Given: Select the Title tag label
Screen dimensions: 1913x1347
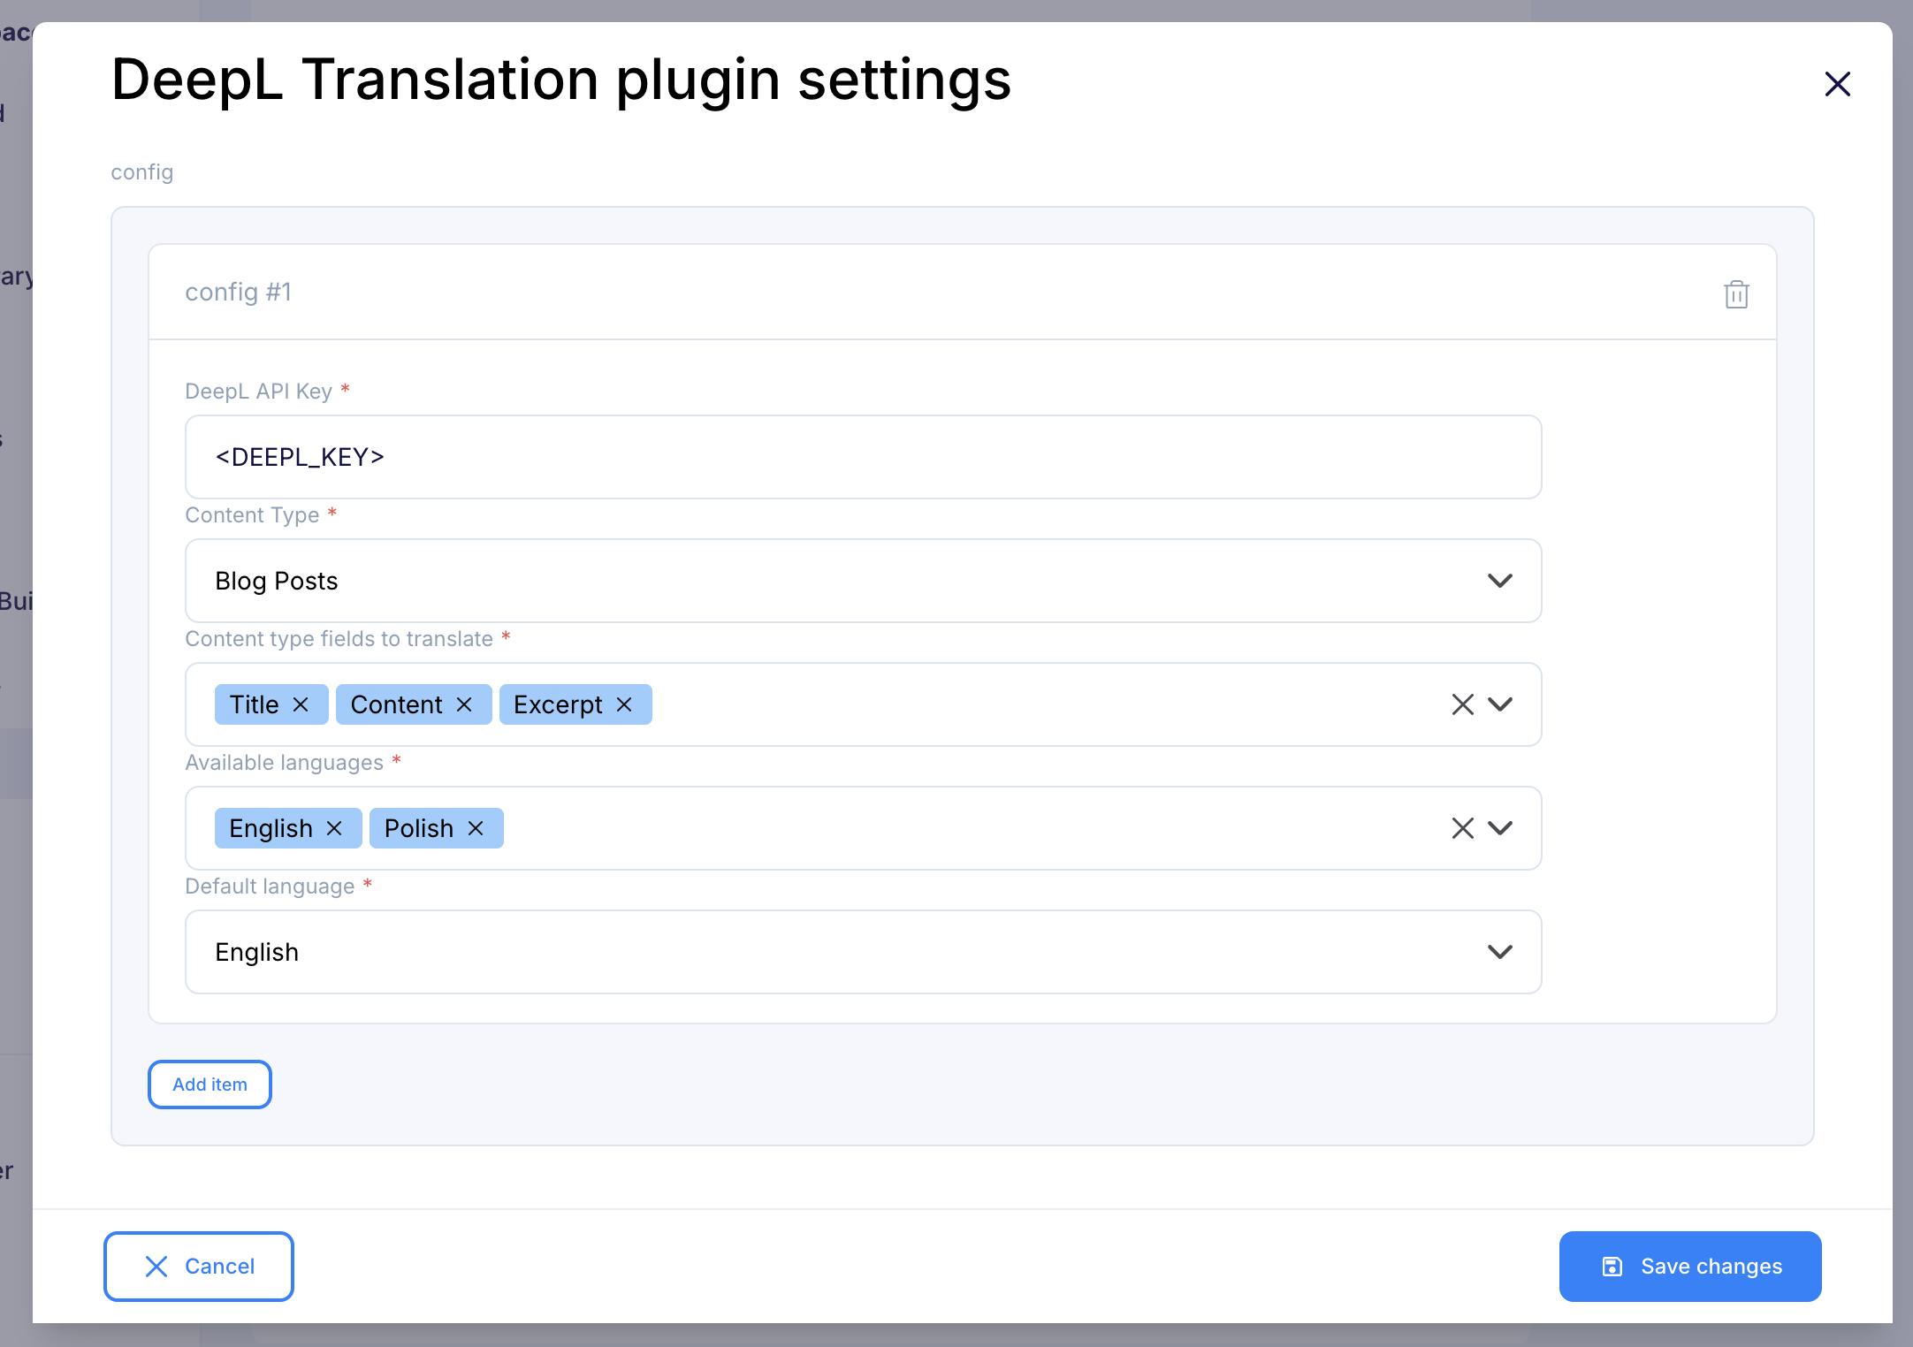Looking at the screenshot, I should (255, 704).
